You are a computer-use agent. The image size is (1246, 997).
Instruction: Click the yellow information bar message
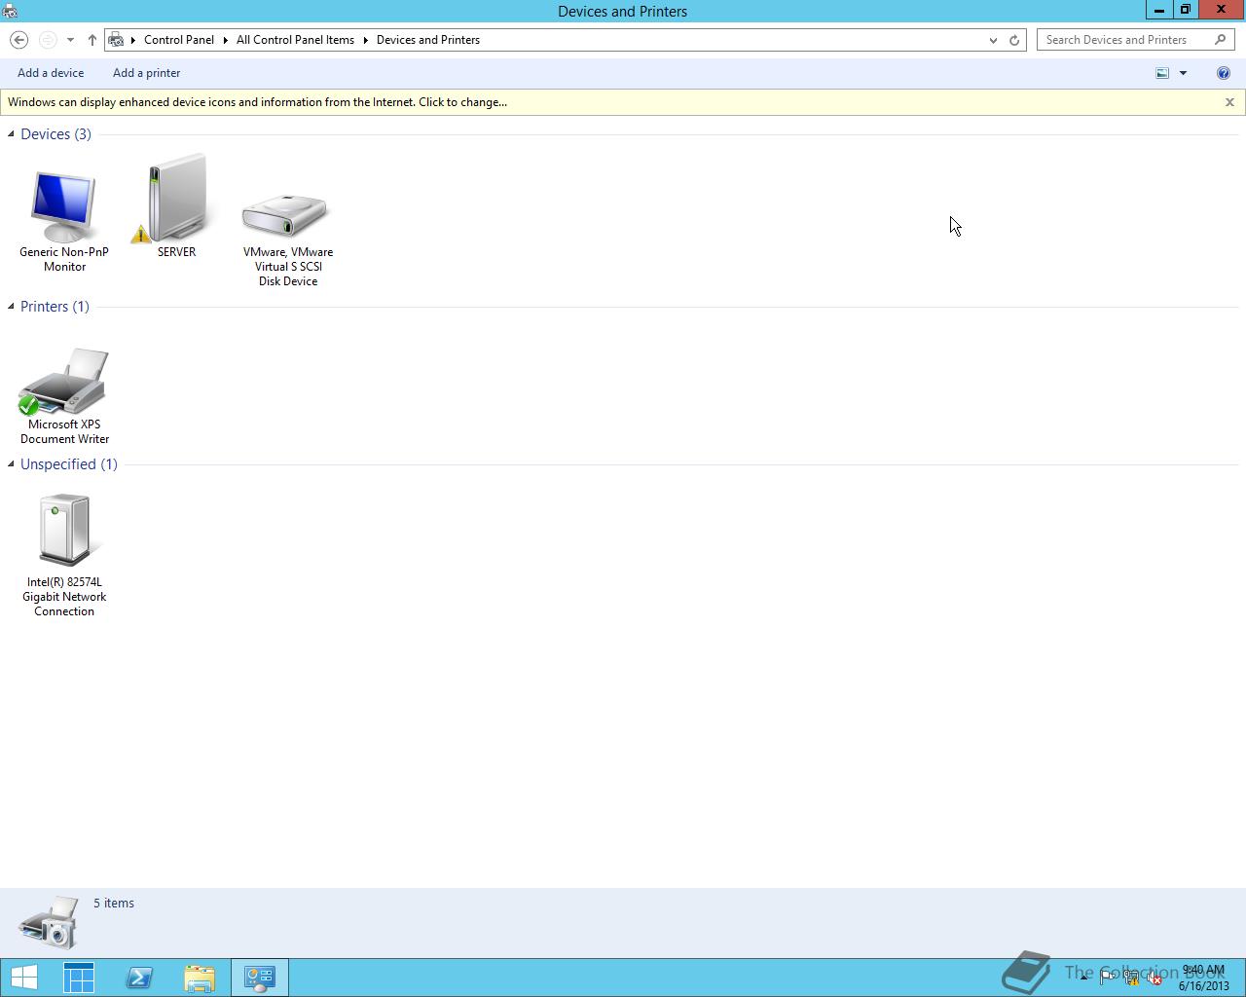coord(257,102)
